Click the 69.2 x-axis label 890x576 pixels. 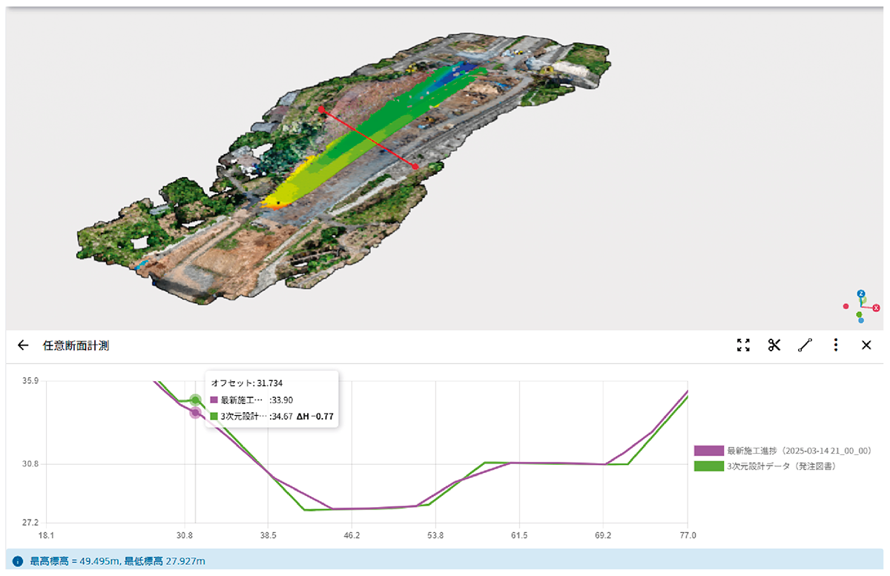[x=604, y=534]
